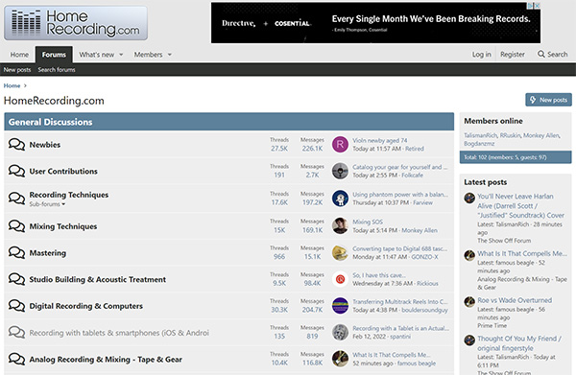
Task: Open the Digital Recording & Computers forum
Action: pyautogui.click(x=86, y=306)
